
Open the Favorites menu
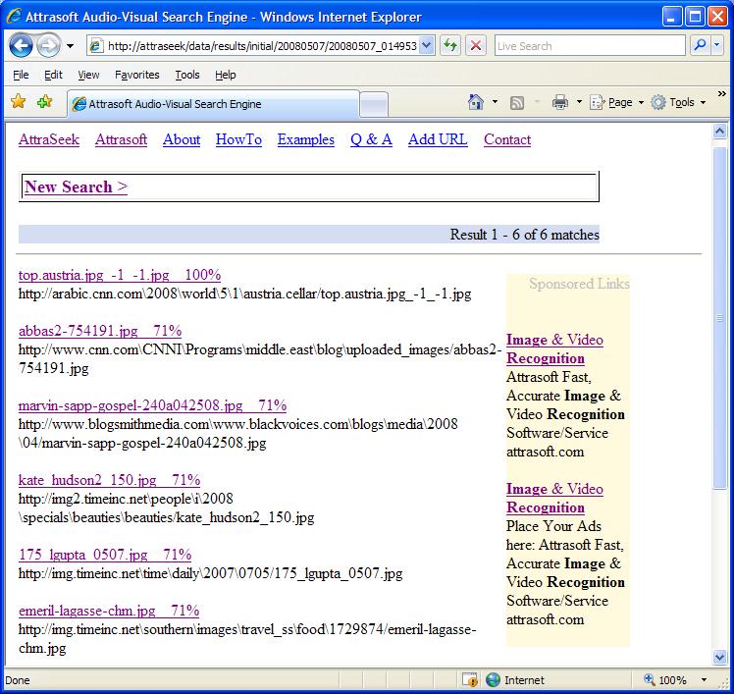[136, 75]
